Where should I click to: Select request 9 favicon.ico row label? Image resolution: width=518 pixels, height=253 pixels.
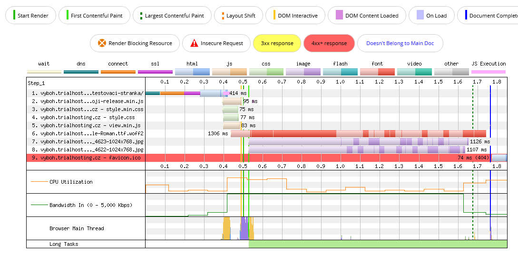coord(86,158)
